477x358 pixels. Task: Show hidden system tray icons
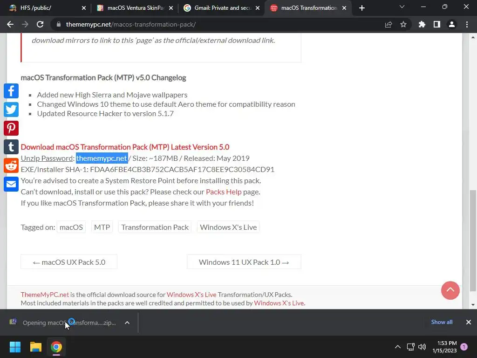398,347
